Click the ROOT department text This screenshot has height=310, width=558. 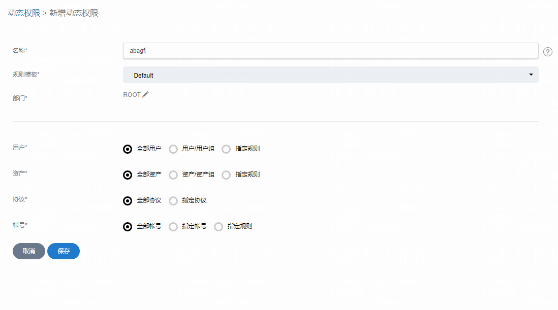132,95
